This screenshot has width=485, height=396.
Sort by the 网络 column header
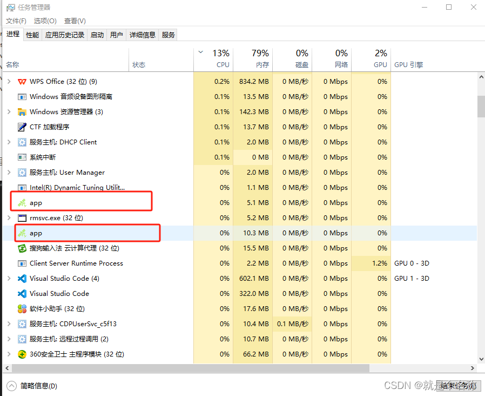click(x=332, y=60)
